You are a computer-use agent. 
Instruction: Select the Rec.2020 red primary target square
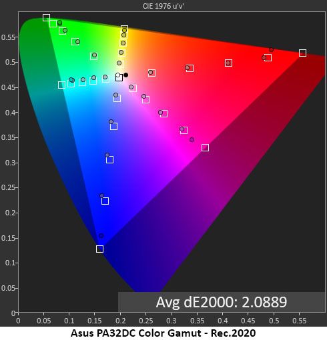pyautogui.click(x=302, y=53)
